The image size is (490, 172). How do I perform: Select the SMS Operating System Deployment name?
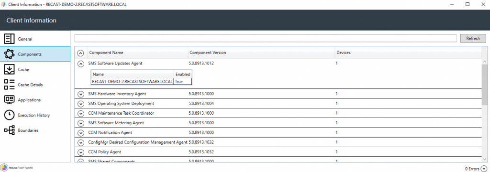click(121, 103)
